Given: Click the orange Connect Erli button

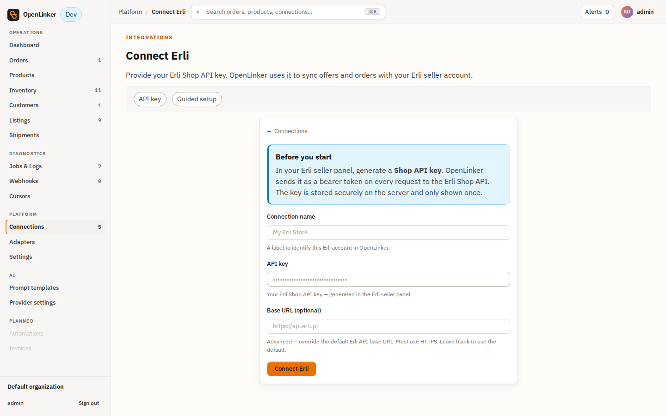Looking at the screenshot, I should click(x=291, y=369).
